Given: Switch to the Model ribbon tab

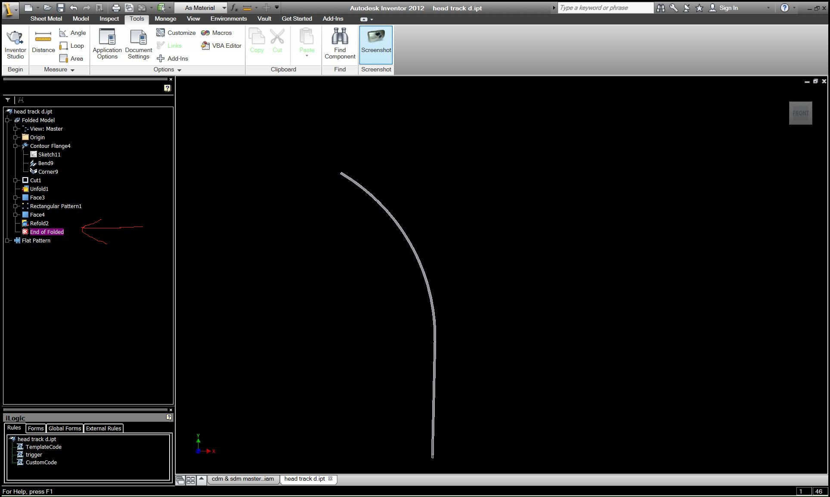Looking at the screenshot, I should coord(81,18).
